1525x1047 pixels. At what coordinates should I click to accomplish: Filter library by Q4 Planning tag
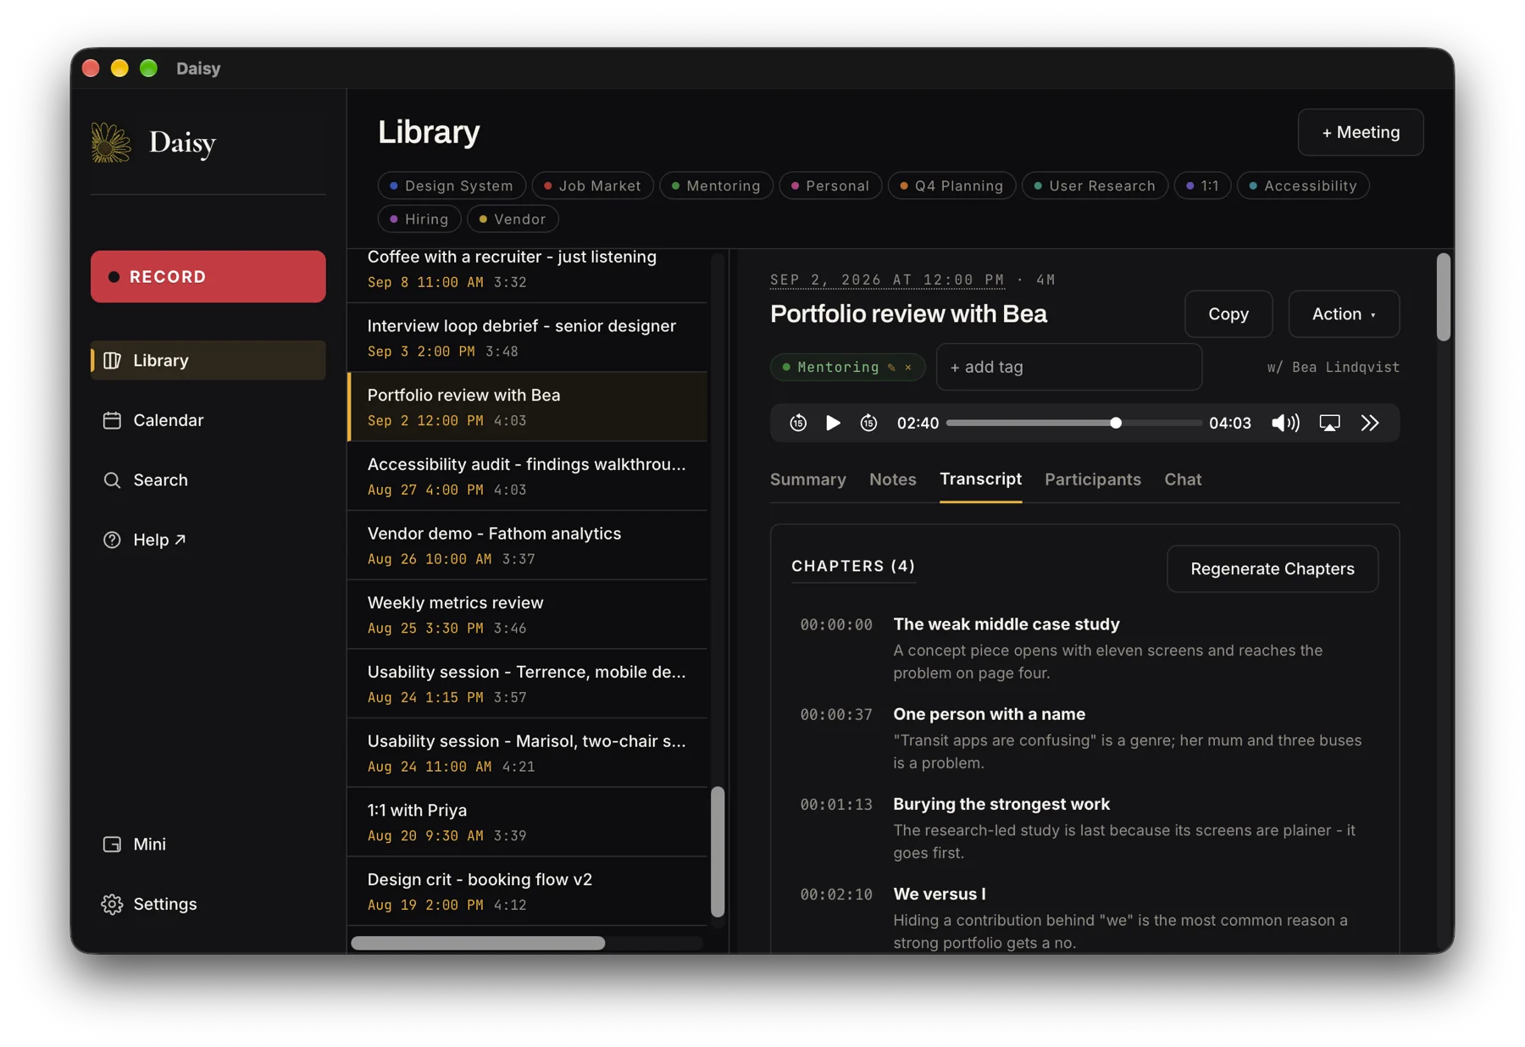click(951, 186)
